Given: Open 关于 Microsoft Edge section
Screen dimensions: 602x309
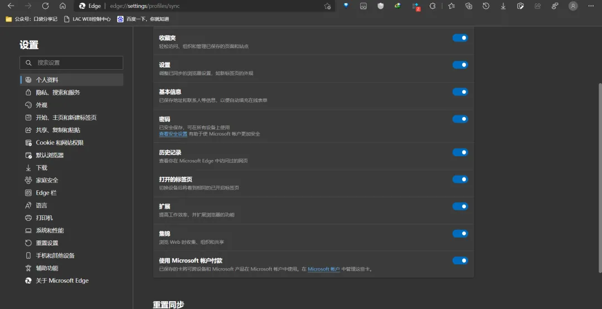Looking at the screenshot, I should pos(71,281).
